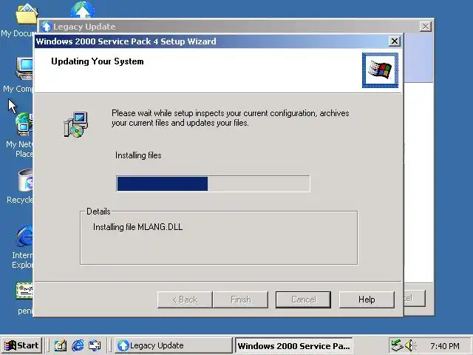This screenshot has width=473, height=355.
Task: Click the setup computer and CD icon
Action: click(x=75, y=124)
